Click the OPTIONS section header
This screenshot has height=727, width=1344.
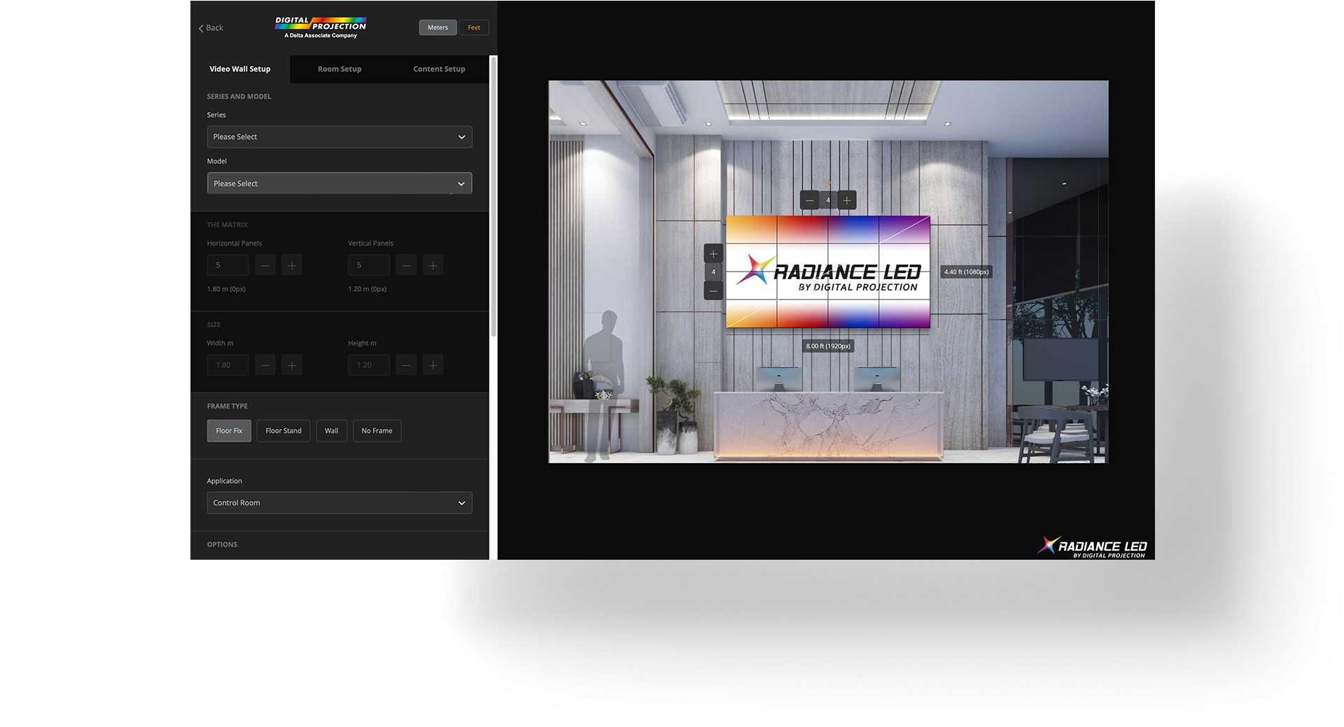(x=222, y=544)
